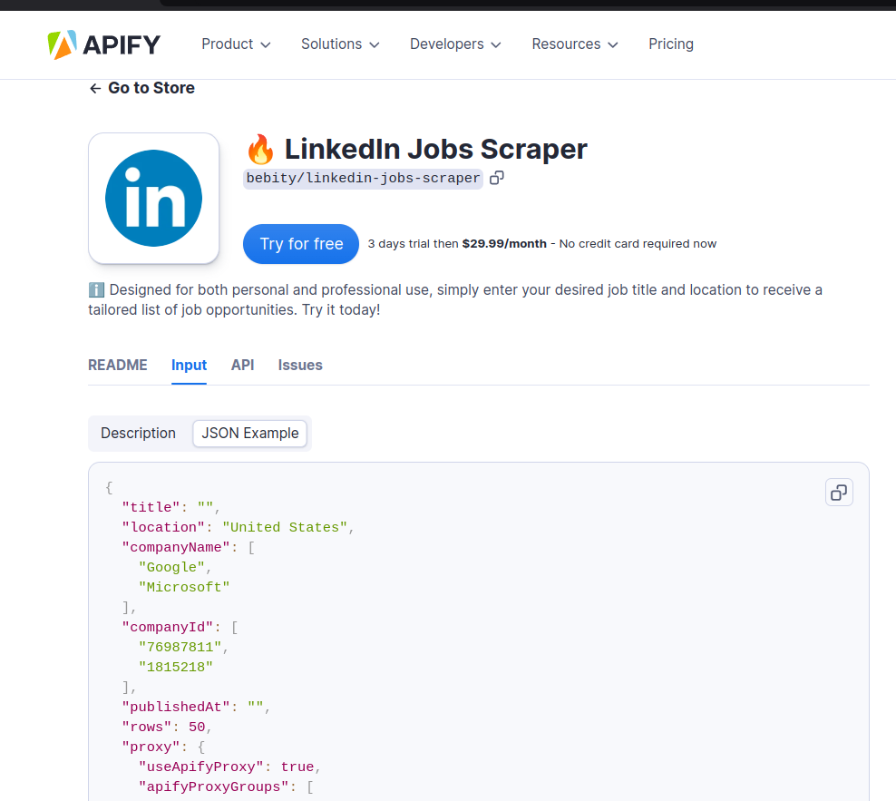The height and width of the screenshot is (801, 896).
Task: Open the API tab
Action: click(242, 366)
